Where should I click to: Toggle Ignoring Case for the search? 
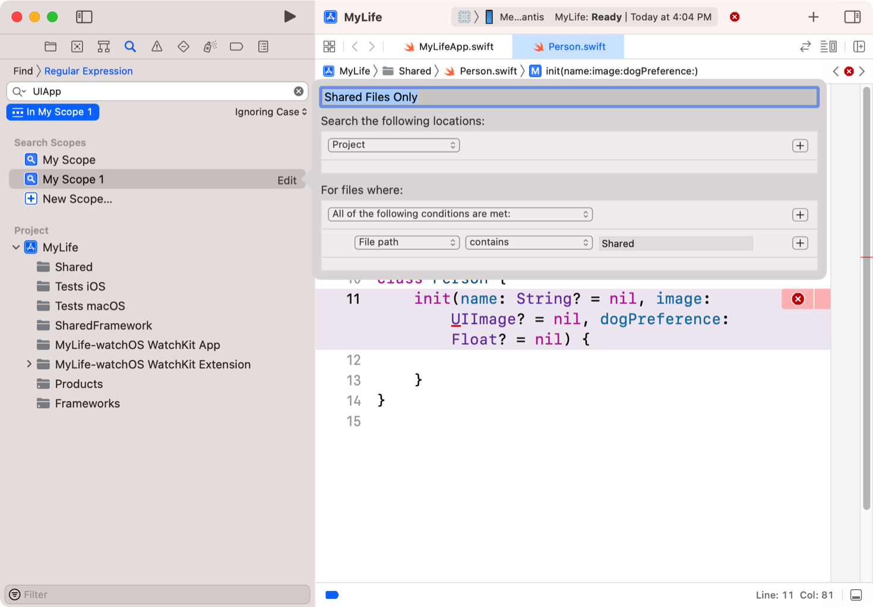point(271,112)
